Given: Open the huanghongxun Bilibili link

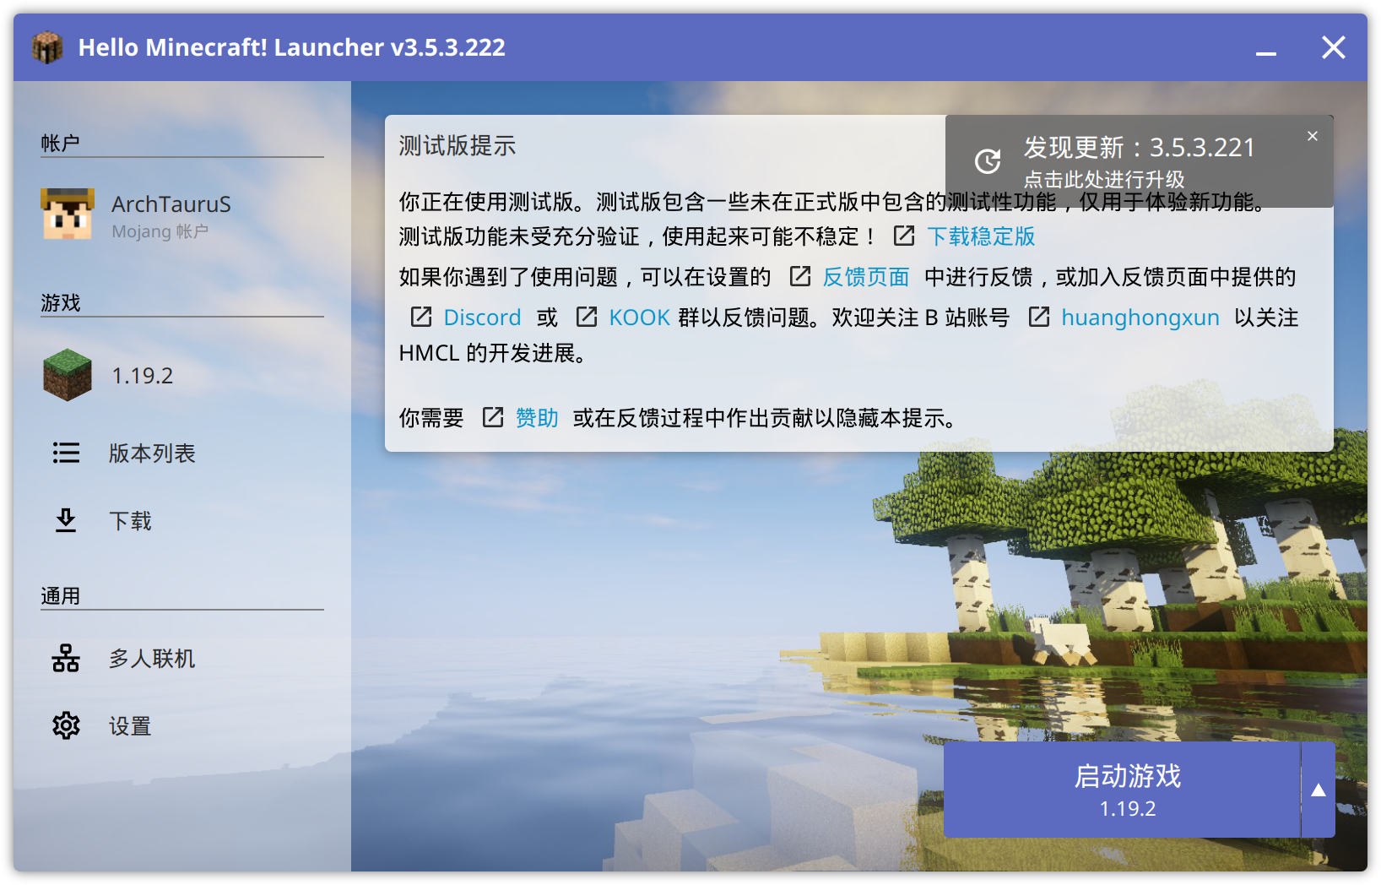Looking at the screenshot, I should tap(1140, 317).
